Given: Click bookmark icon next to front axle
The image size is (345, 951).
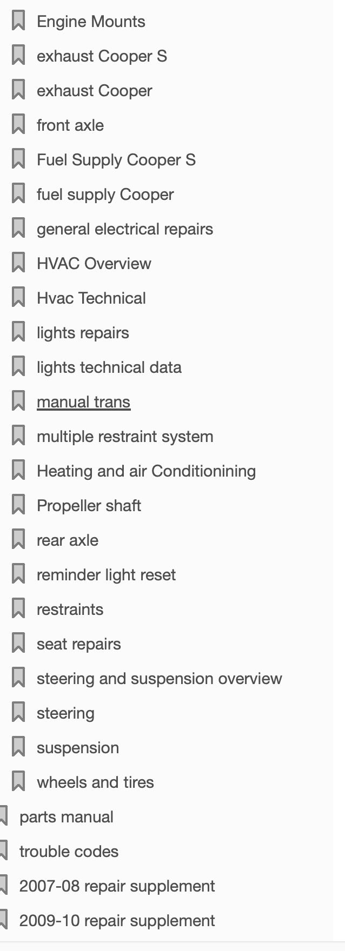Looking at the screenshot, I should click(18, 125).
